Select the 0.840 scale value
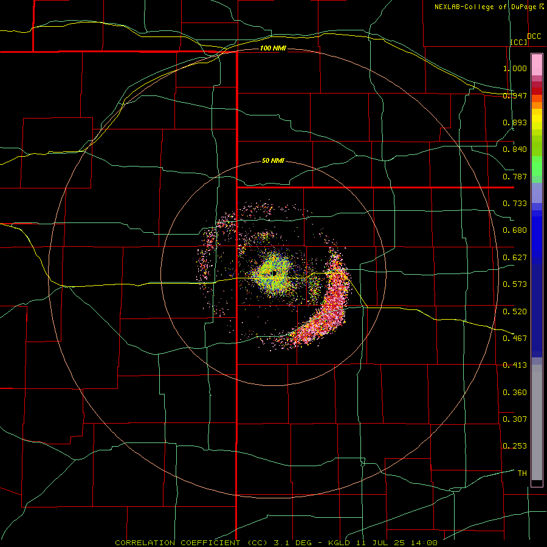Viewport: 547px width, 547px height. coord(515,150)
